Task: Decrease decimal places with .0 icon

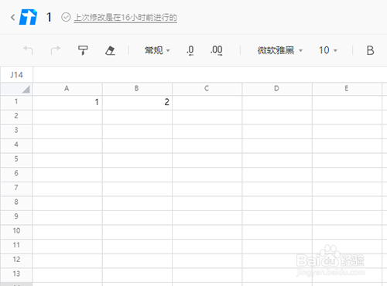Action: point(190,50)
